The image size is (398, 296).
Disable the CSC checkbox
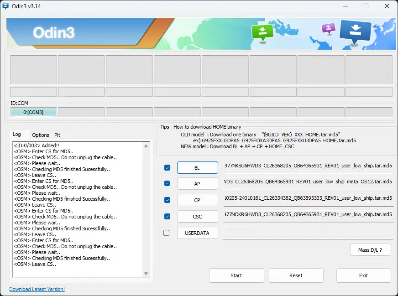pyautogui.click(x=167, y=216)
